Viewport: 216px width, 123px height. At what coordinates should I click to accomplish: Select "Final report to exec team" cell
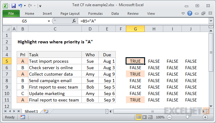coord(55,100)
